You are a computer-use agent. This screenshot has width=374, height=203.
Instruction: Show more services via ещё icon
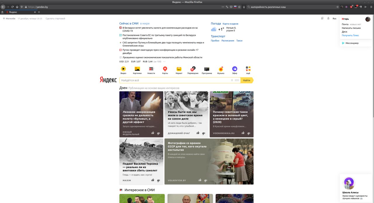[x=248, y=69]
